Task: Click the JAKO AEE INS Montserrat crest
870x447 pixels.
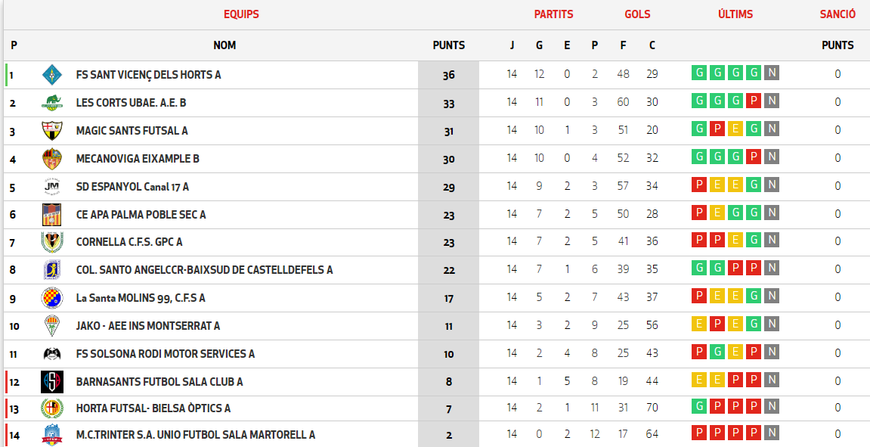Action: click(x=50, y=326)
